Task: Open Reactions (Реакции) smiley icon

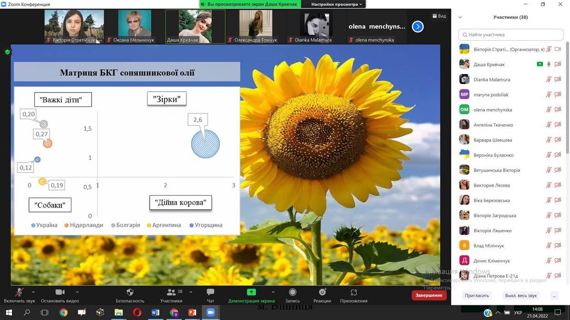Action: (322, 292)
